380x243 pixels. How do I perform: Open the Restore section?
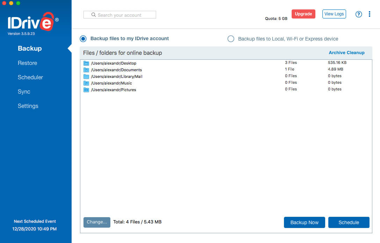click(27, 63)
